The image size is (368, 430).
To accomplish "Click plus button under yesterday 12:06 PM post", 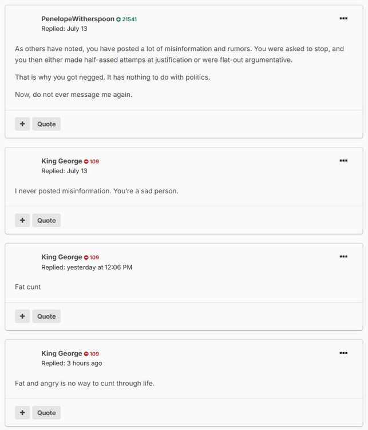I will [x=22, y=316].
